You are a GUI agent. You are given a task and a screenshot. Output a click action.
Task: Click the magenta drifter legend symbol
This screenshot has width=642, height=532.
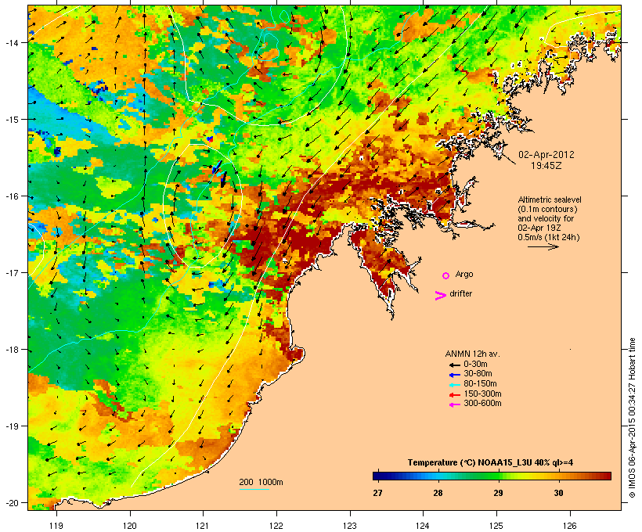click(441, 296)
